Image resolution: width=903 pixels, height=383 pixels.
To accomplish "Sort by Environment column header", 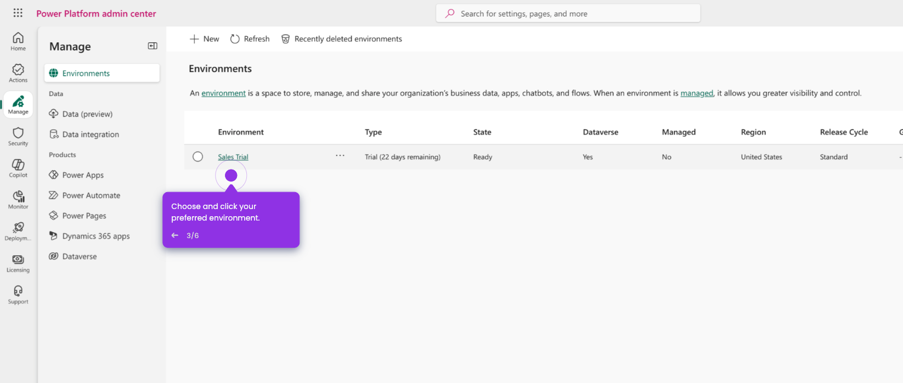I will 241,132.
